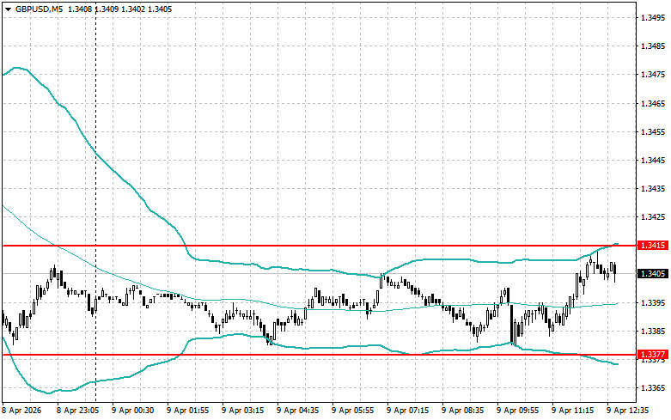Click the 9 Apr 05:55 time label

(x=352, y=411)
